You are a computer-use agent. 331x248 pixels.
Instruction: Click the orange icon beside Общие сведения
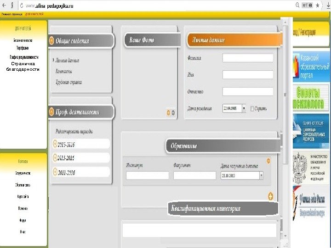[x=51, y=40]
